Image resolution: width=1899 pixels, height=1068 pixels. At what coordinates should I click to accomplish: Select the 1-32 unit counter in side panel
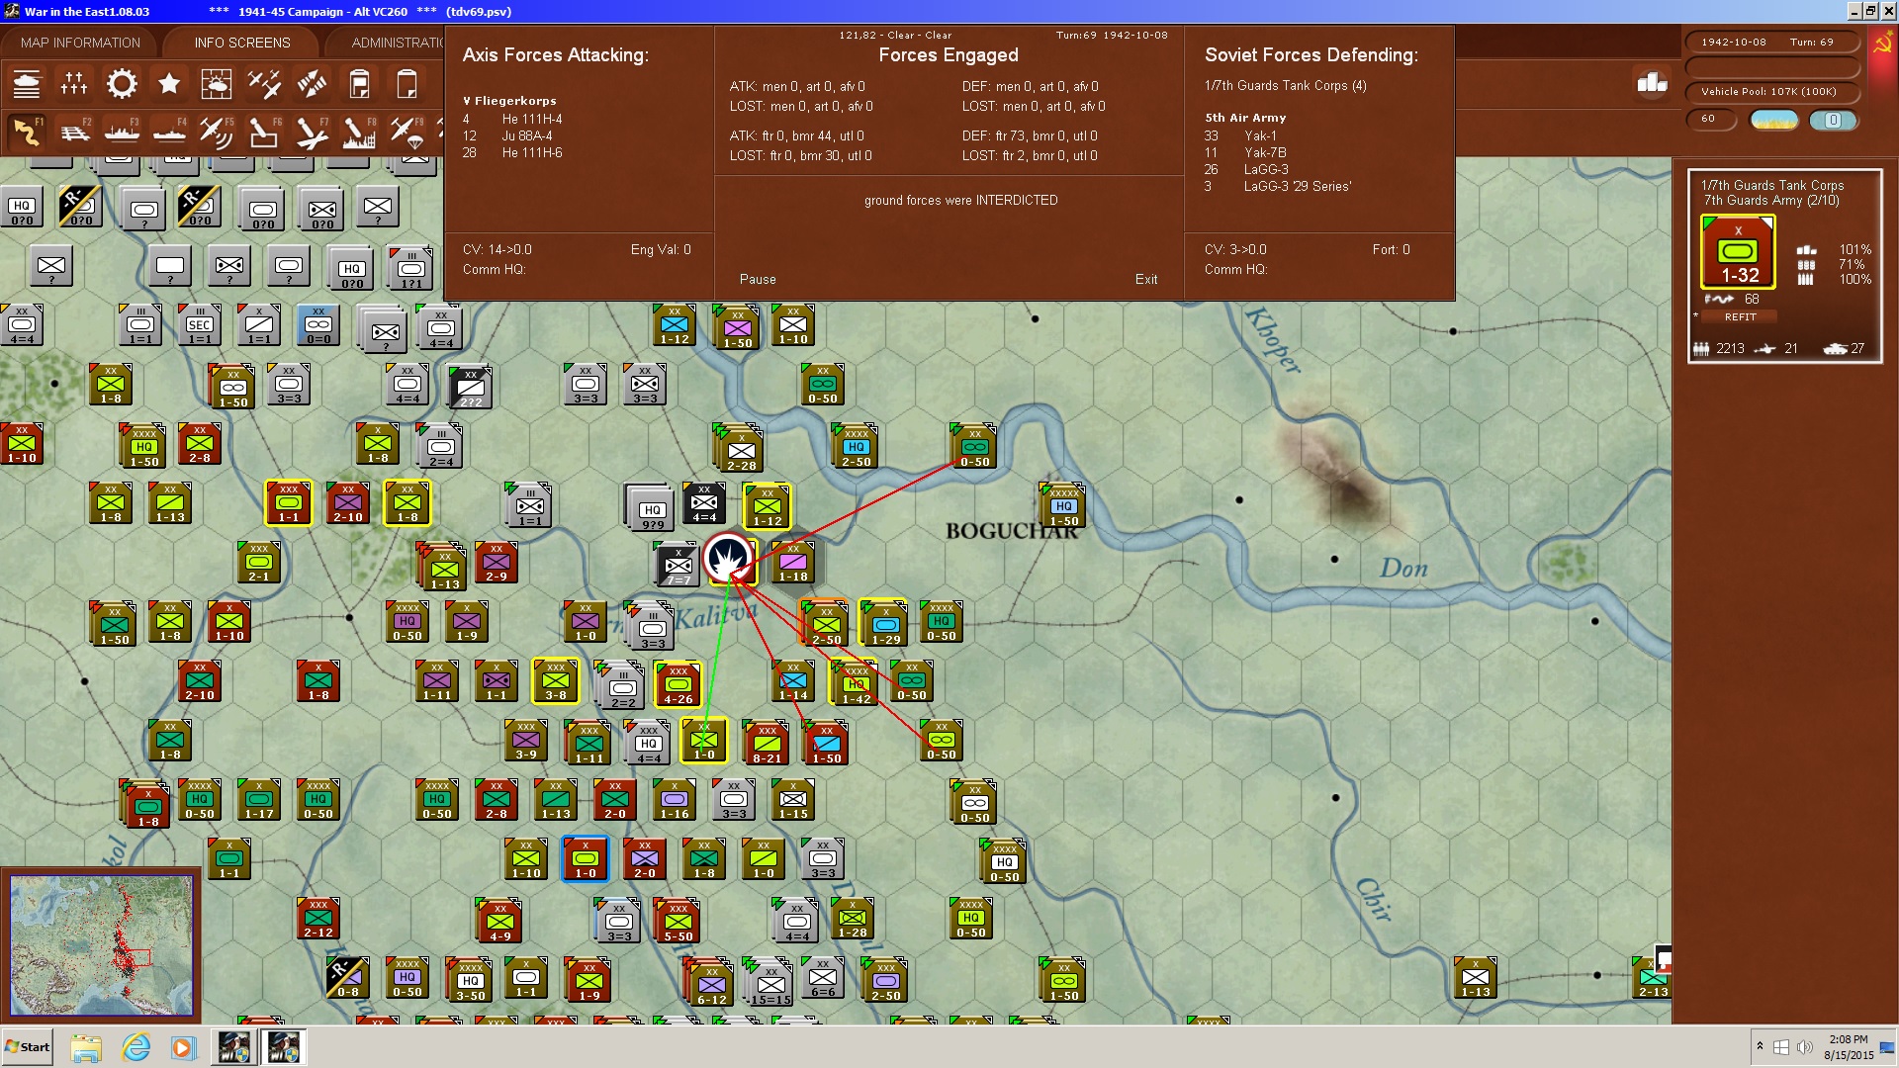1739,251
